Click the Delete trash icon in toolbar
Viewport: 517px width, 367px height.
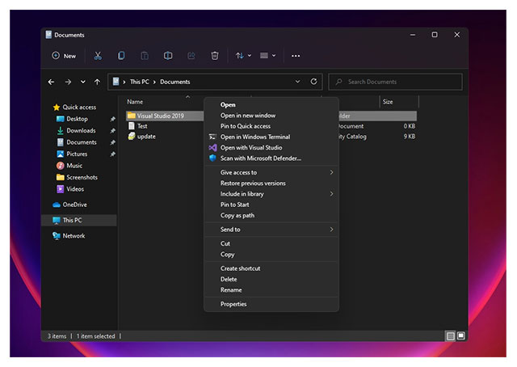click(x=215, y=56)
